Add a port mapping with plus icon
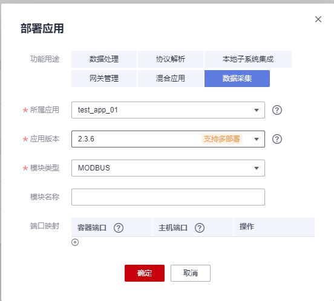The image size is (334, 301). 75,242
